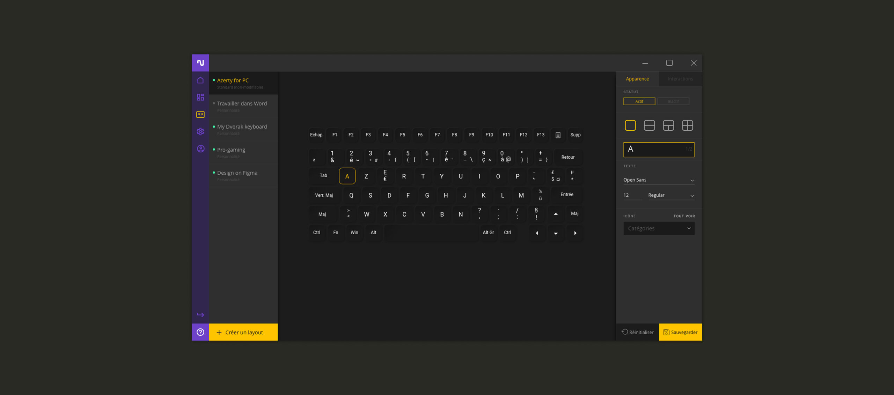Click the help question mark icon
Screen dimensions: 894x395
pyautogui.click(x=200, y=332)
